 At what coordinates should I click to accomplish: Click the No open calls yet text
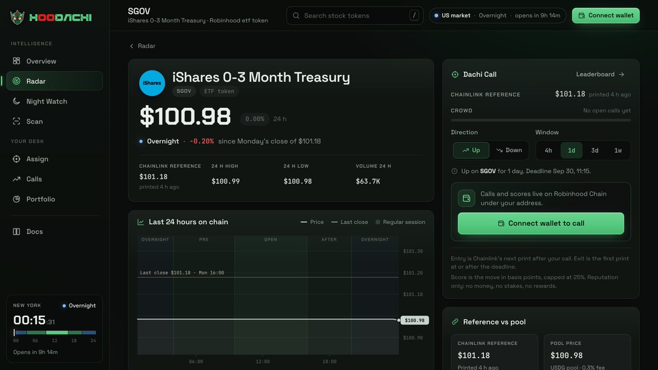point(607,111)
